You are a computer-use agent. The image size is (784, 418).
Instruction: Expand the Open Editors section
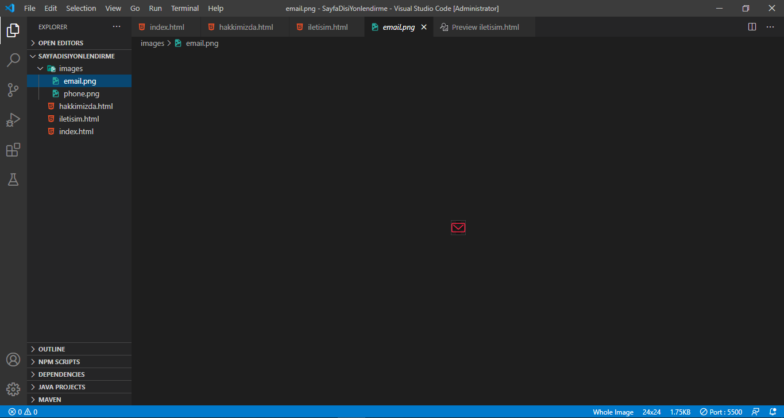60,43
